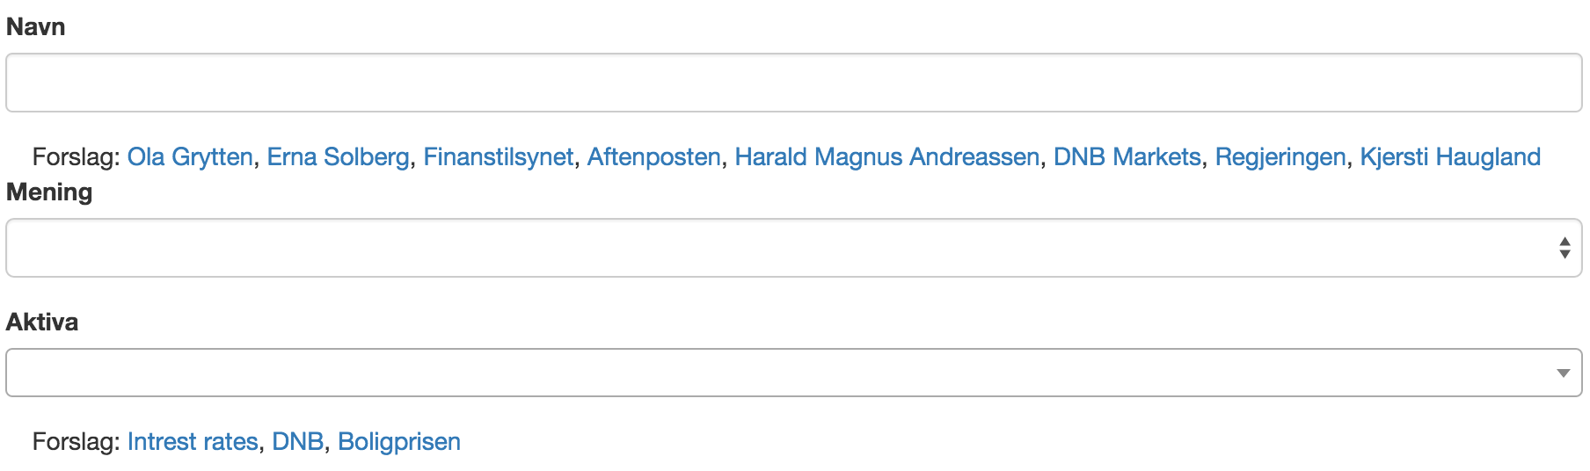Choose the DNB asset suggestion

tap(297, 442)
